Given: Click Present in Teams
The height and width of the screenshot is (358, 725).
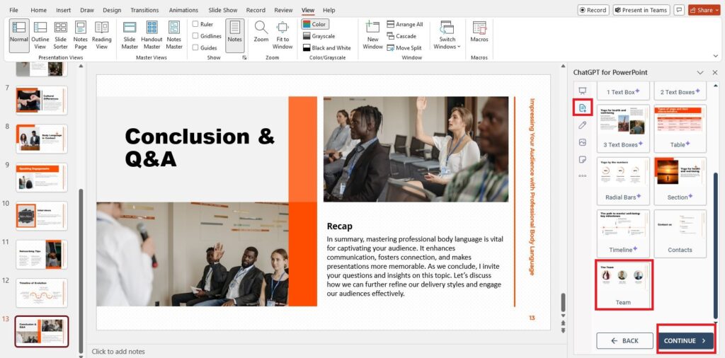Looking at the screenshot, I should pyautogui.click(x=641, y=10).
